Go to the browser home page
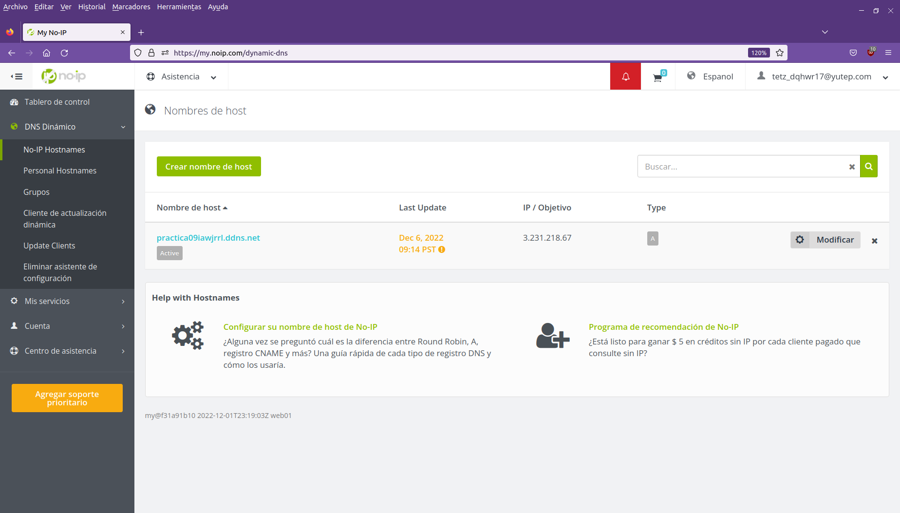This screenshot has width=900, height=513. 47,53
